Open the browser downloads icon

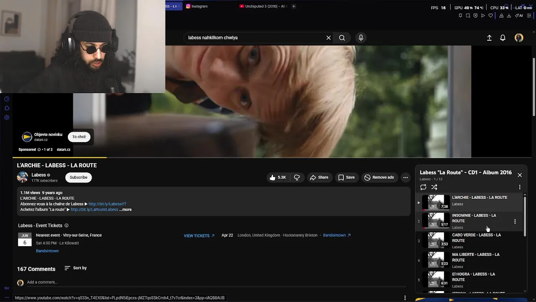[509, 16]
